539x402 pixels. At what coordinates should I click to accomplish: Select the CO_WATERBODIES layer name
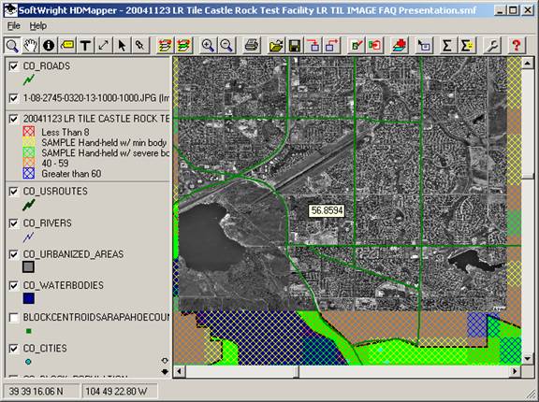[x=64, y=286]
